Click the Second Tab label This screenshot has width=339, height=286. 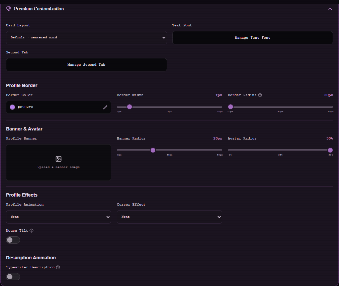[17, 52]
